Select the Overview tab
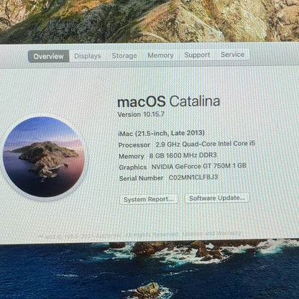Image resolution: width=299 pixels, height=299 pixels. click(x=49, y=56)
